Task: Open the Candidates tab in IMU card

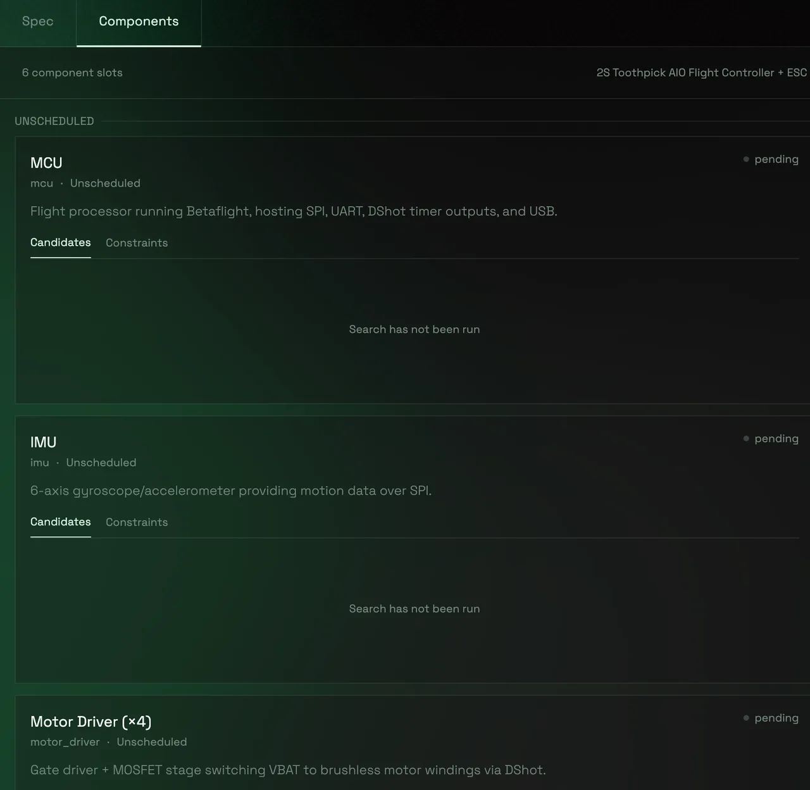Action: pos(61,522)
